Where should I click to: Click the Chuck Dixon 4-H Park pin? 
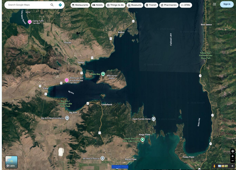[x=143, y=140]
